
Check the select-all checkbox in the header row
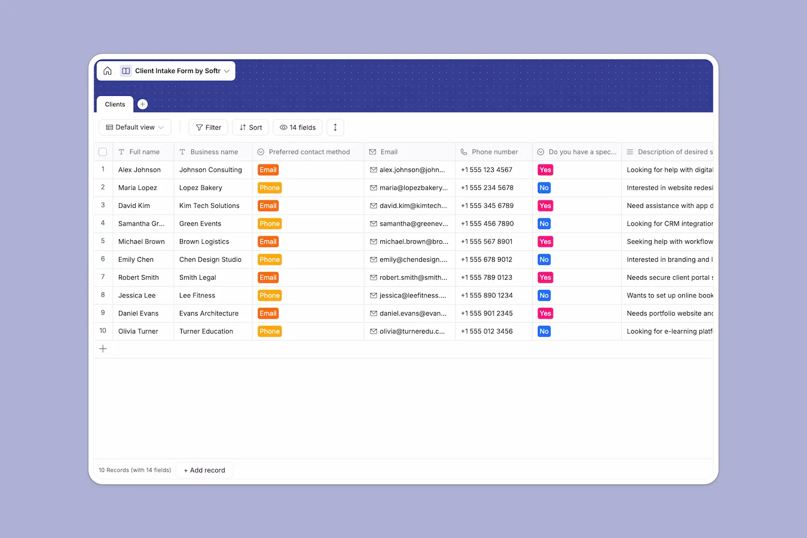coord(102,151)
